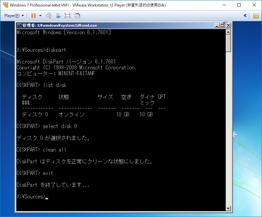Click the VMware Player title bar icon
Viewport: 262px width, 217px height.
tap(6, 5)
